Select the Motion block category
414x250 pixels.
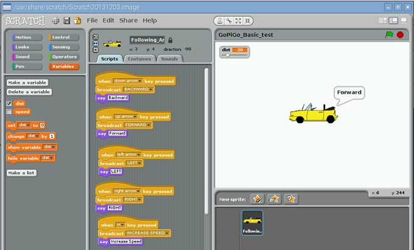(x=27, y=37)
